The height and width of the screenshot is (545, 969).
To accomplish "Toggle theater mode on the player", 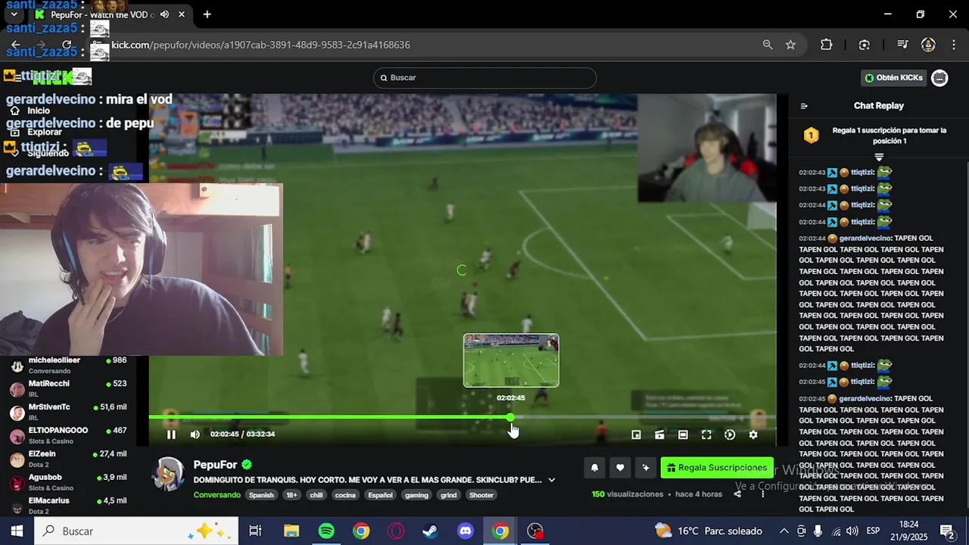I will [683, 434].
